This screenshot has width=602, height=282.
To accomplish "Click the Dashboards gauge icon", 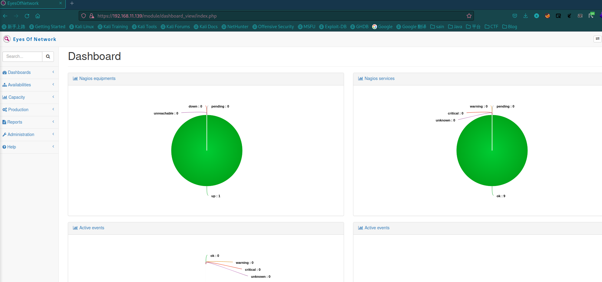I will tap(5, 72).
